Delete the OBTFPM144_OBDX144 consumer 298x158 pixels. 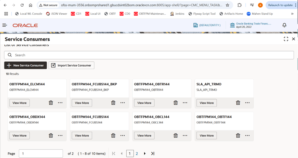(51, 135)
